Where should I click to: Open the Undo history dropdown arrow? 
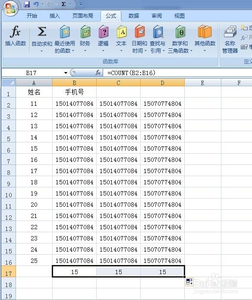click(x=42, y=4)
